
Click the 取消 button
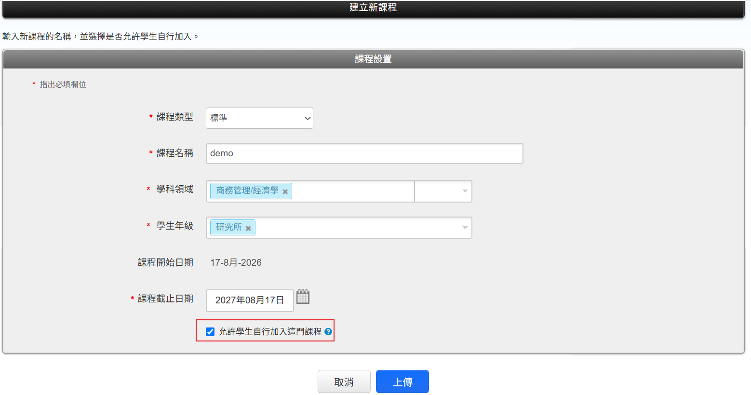pos(344,381)
